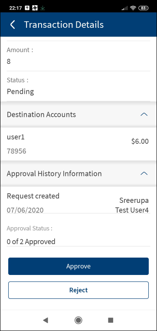Tap the Reject button

click(78, 290)
